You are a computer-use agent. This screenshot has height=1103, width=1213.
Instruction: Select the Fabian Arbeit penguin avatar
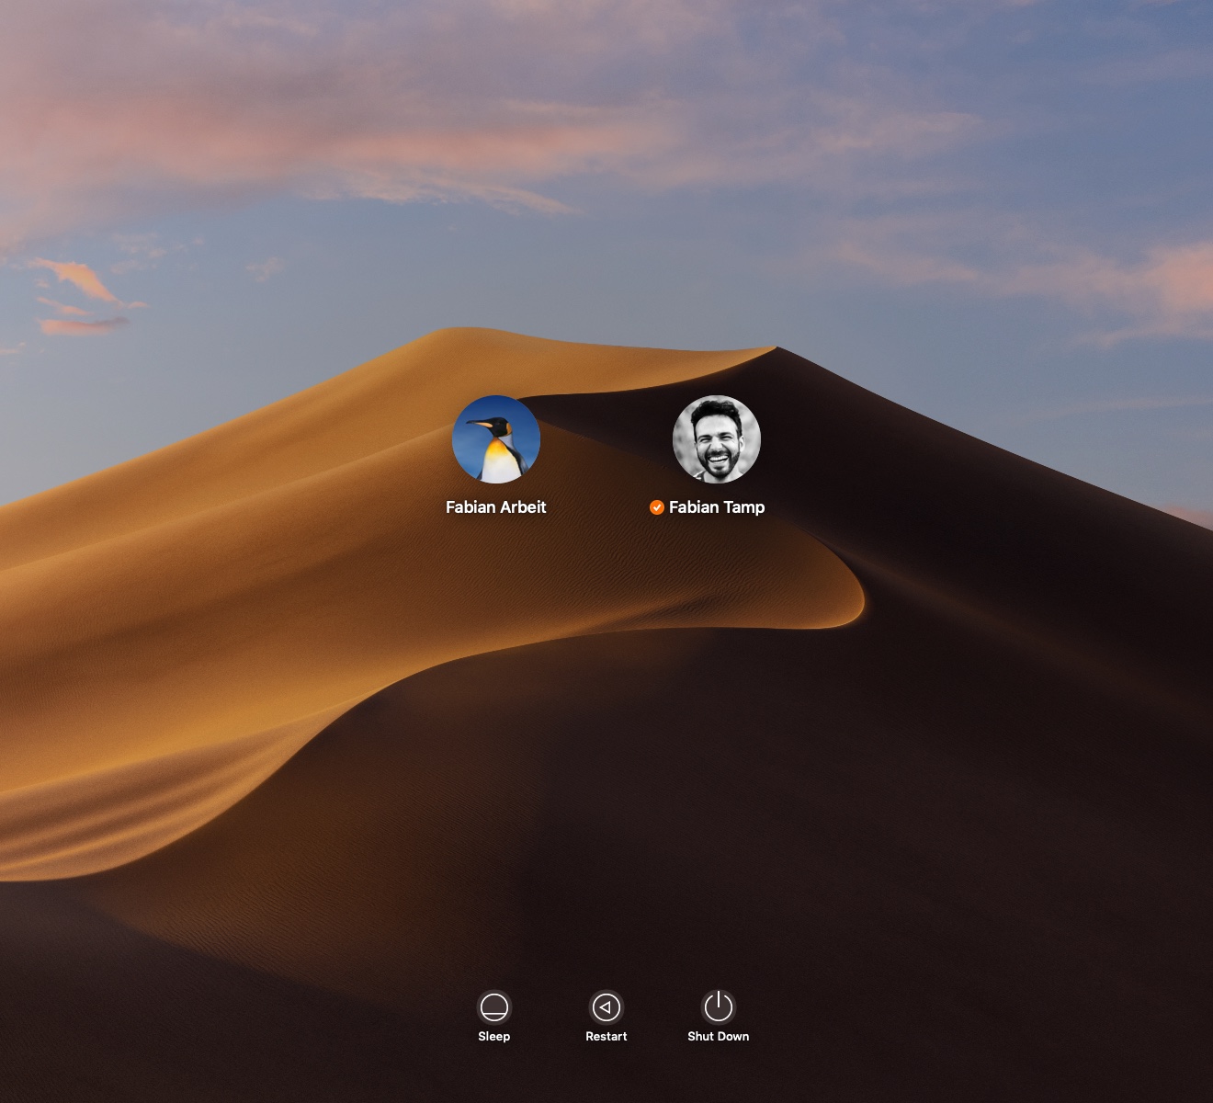496,439
